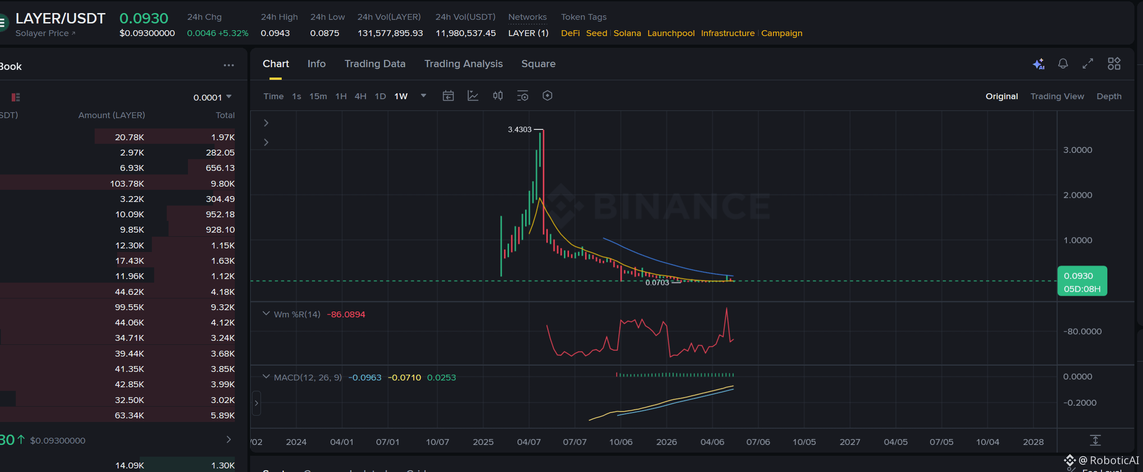Open the hamburger menu beside LAYER/USDT
Viewport: 1143px width, 472px height.
pyautogui.click(x=2, y=23)
